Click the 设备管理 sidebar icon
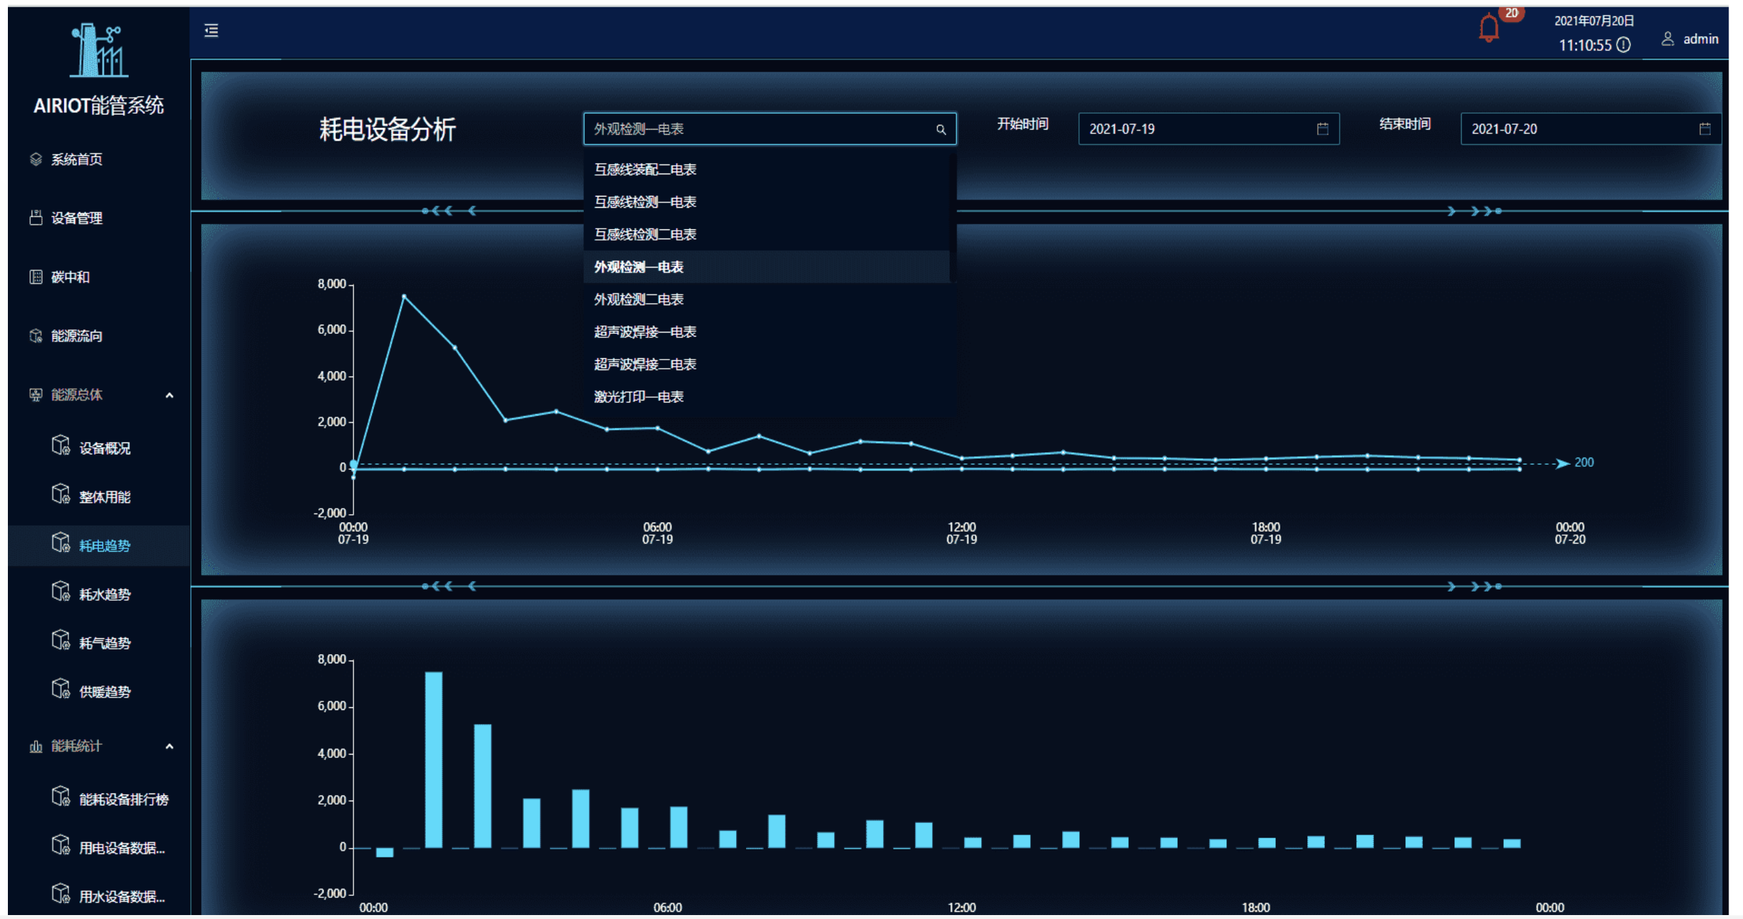Image resolution: width=1743 pixels, height=919 pixels. pos(36,218)
